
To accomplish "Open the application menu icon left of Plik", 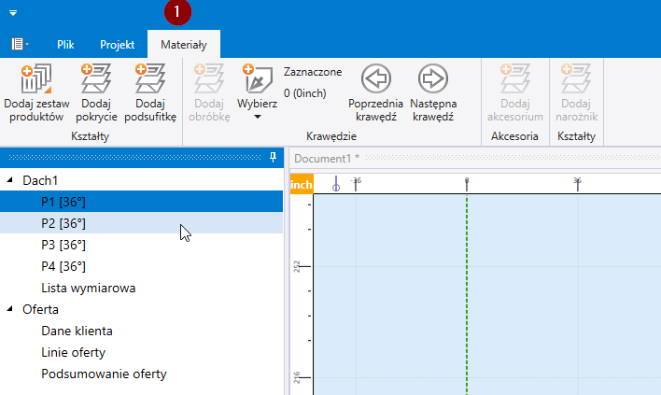I will click(x=19, y=44).
